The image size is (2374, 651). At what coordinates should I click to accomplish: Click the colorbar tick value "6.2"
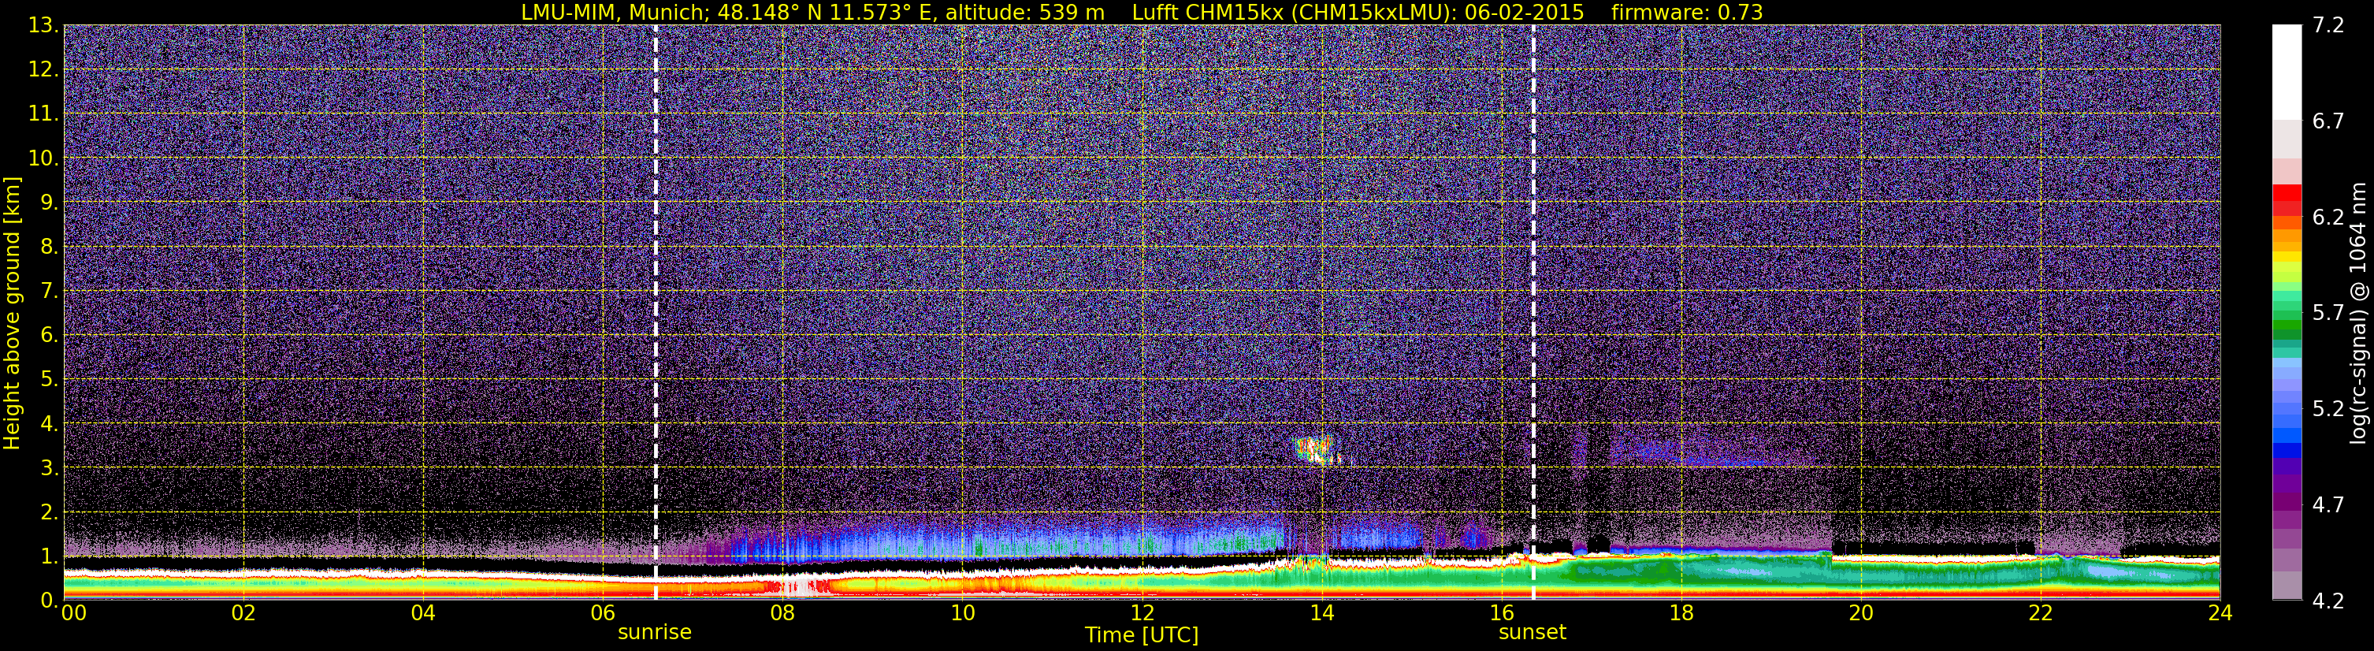2328,218
